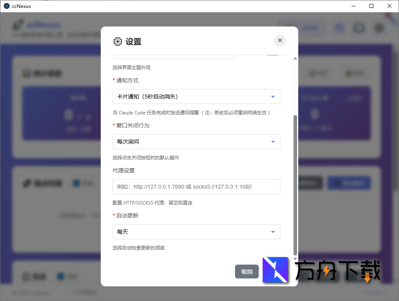Click the gear icon beside the 设置 title
The image size is (399, 301).
(117, 41)
